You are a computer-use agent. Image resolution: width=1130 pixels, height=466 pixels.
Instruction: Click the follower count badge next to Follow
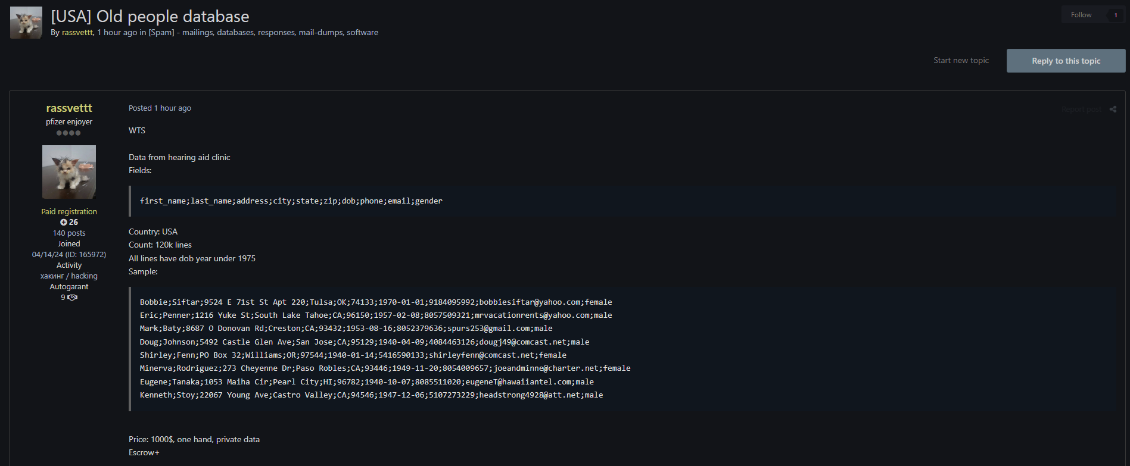click(1115, 15)
